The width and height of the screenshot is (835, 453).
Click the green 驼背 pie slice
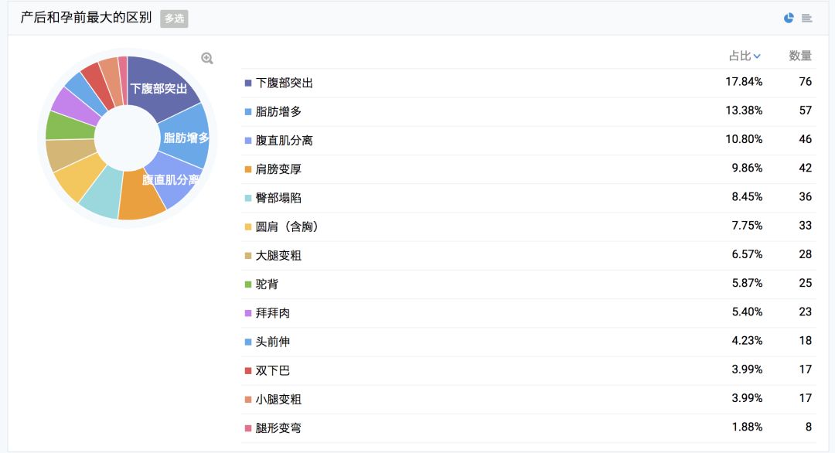pos(70,127)
